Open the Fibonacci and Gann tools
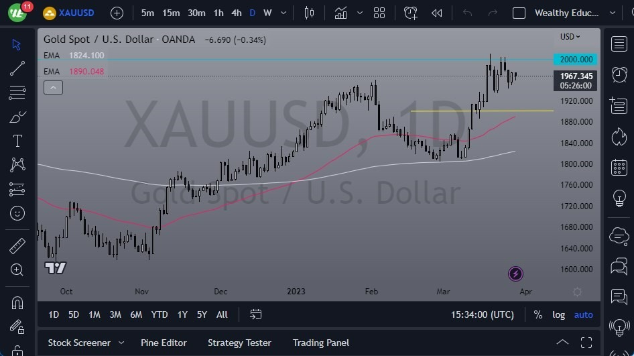This screenshot has width=634, height=356. 17,93
